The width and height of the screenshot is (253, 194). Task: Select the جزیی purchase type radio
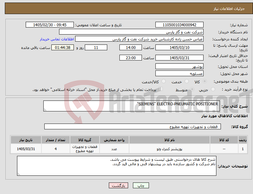(213, 89)
